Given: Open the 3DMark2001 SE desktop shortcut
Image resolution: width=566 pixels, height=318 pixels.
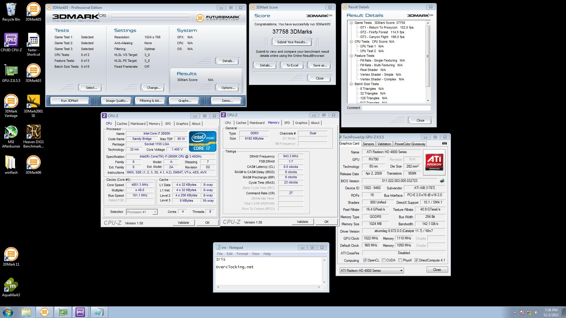Looking at the screenshot, I should point(33,106).
